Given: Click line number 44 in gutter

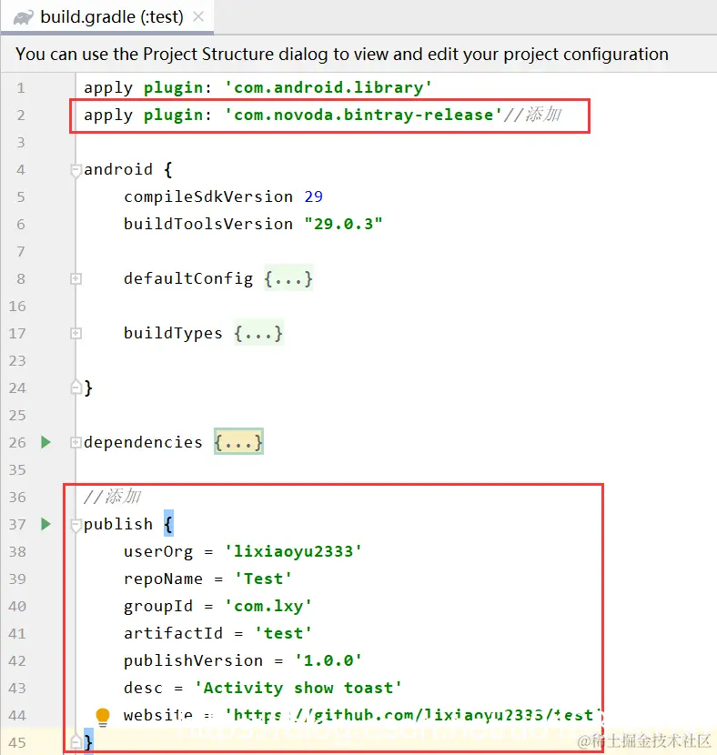Looking at the screenshot, I should [x=17, y=716].
